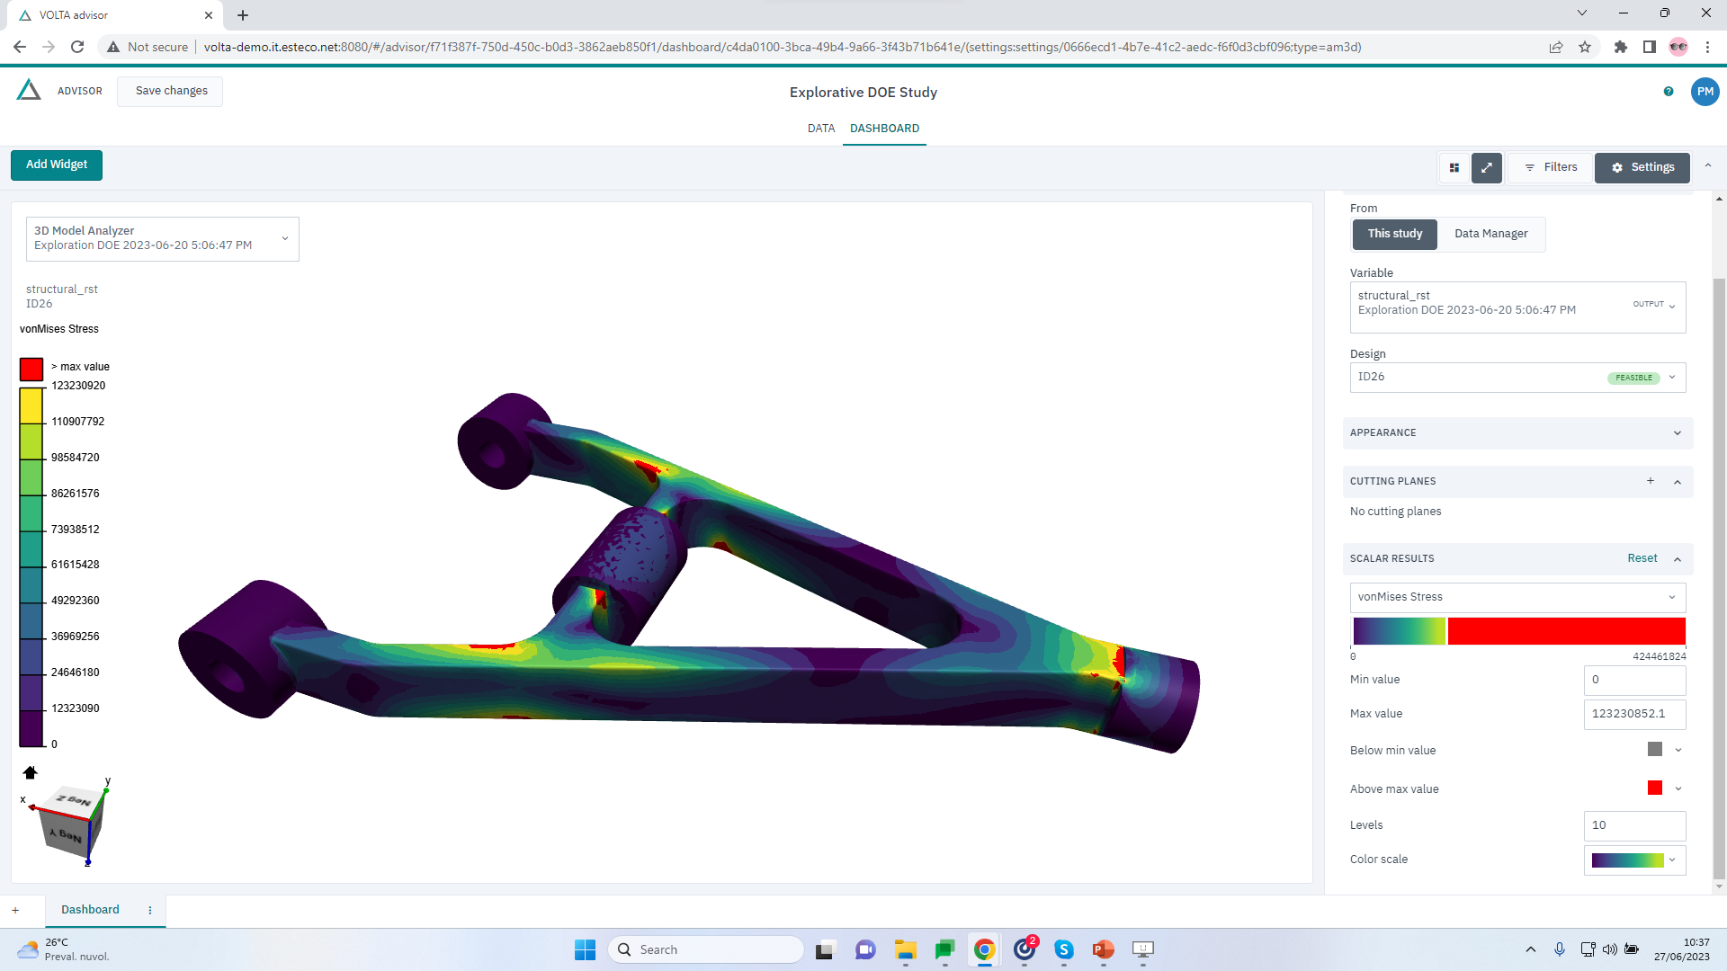Add a new dashboard tab
This screenshot has width=1727, height=971.
tap(15, 910)
